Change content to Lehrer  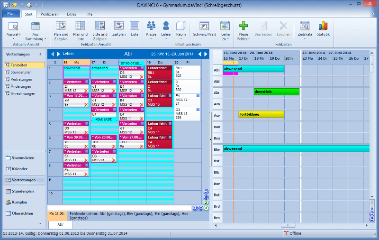coord(166,30)
